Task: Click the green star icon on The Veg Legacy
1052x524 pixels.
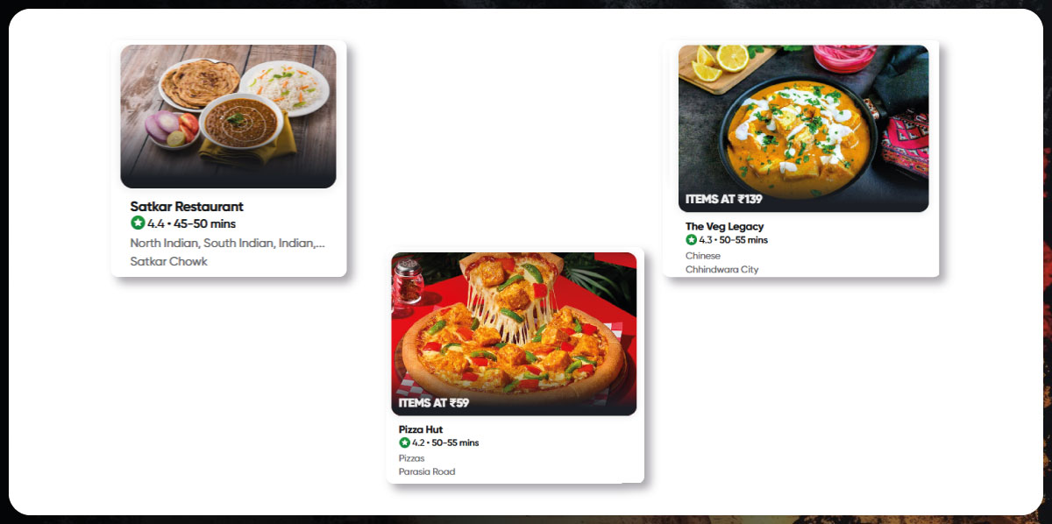Action: [691, 239]
